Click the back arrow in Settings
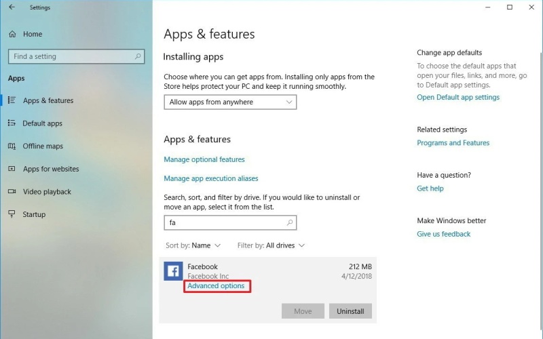The height and width of the screenshot is (339, 543). (x=12, y=7)
